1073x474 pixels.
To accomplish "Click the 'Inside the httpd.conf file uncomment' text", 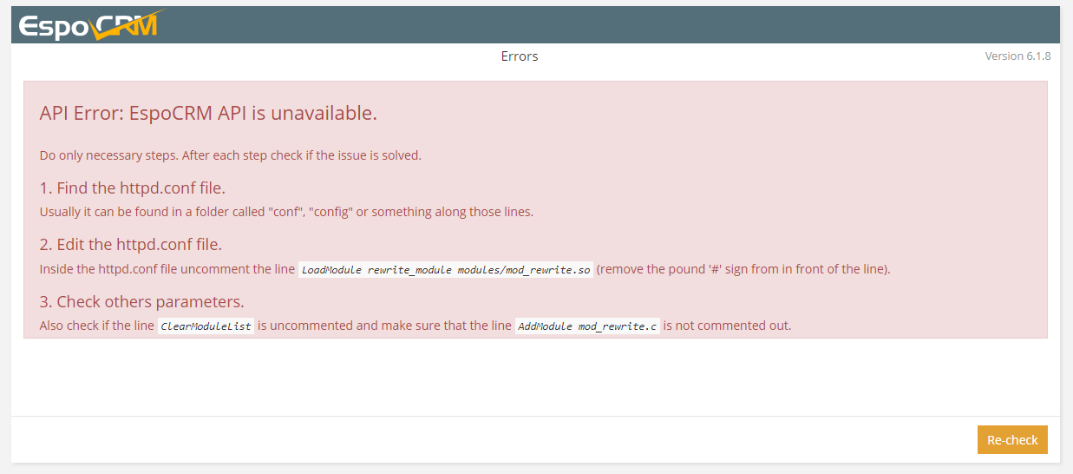I will [x=167, y=269].
